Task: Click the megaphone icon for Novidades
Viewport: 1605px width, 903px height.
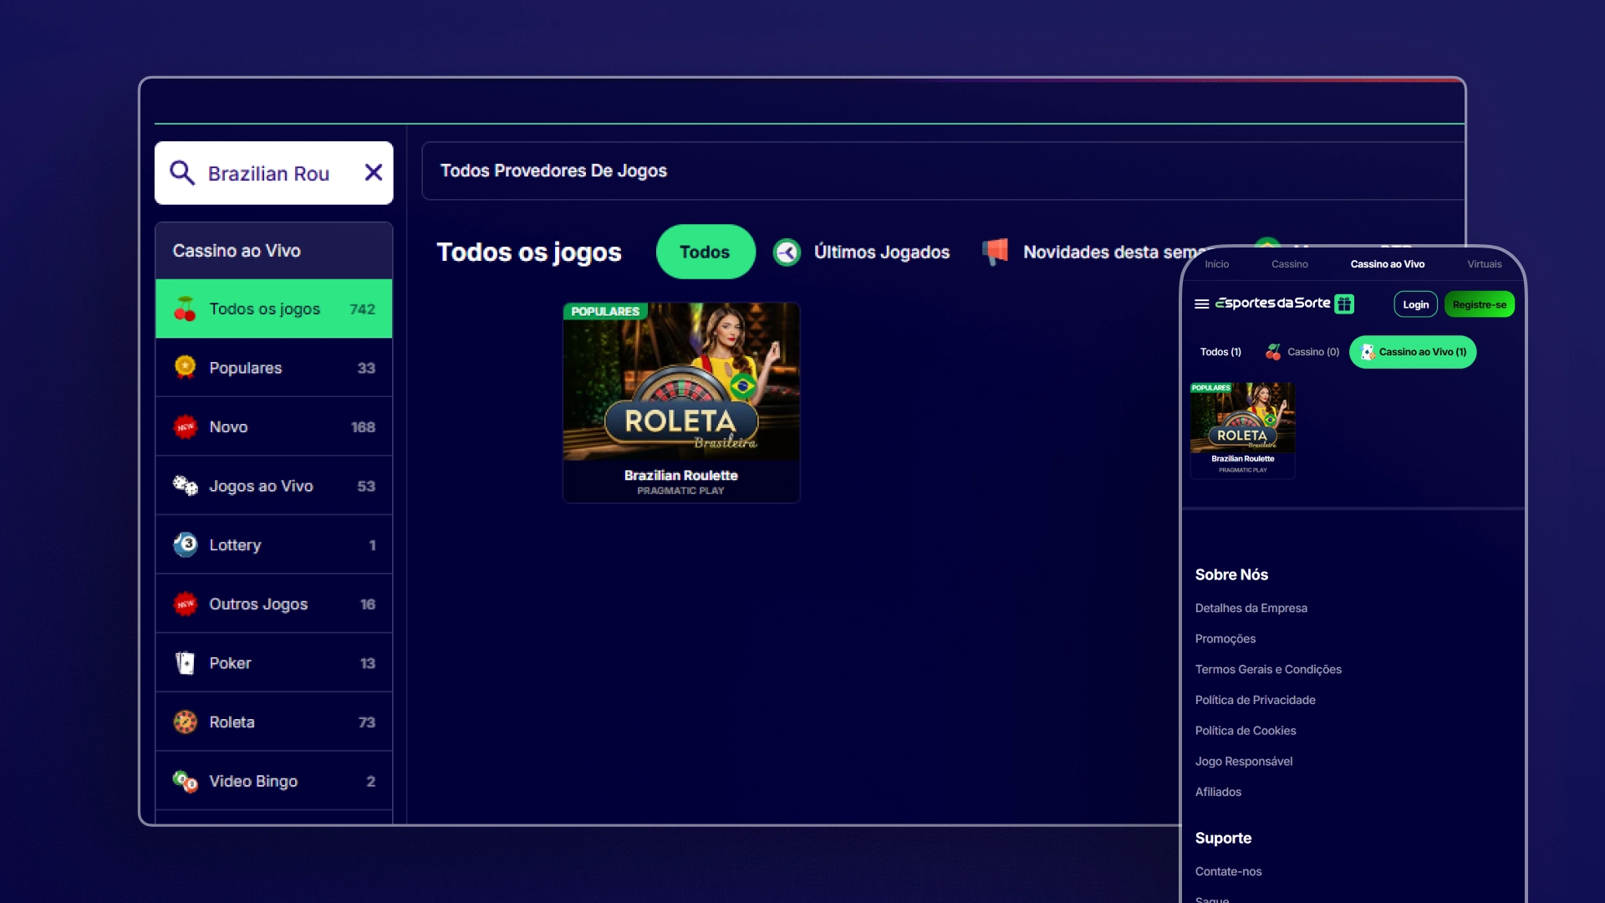Action: click(x=995, y=251)
